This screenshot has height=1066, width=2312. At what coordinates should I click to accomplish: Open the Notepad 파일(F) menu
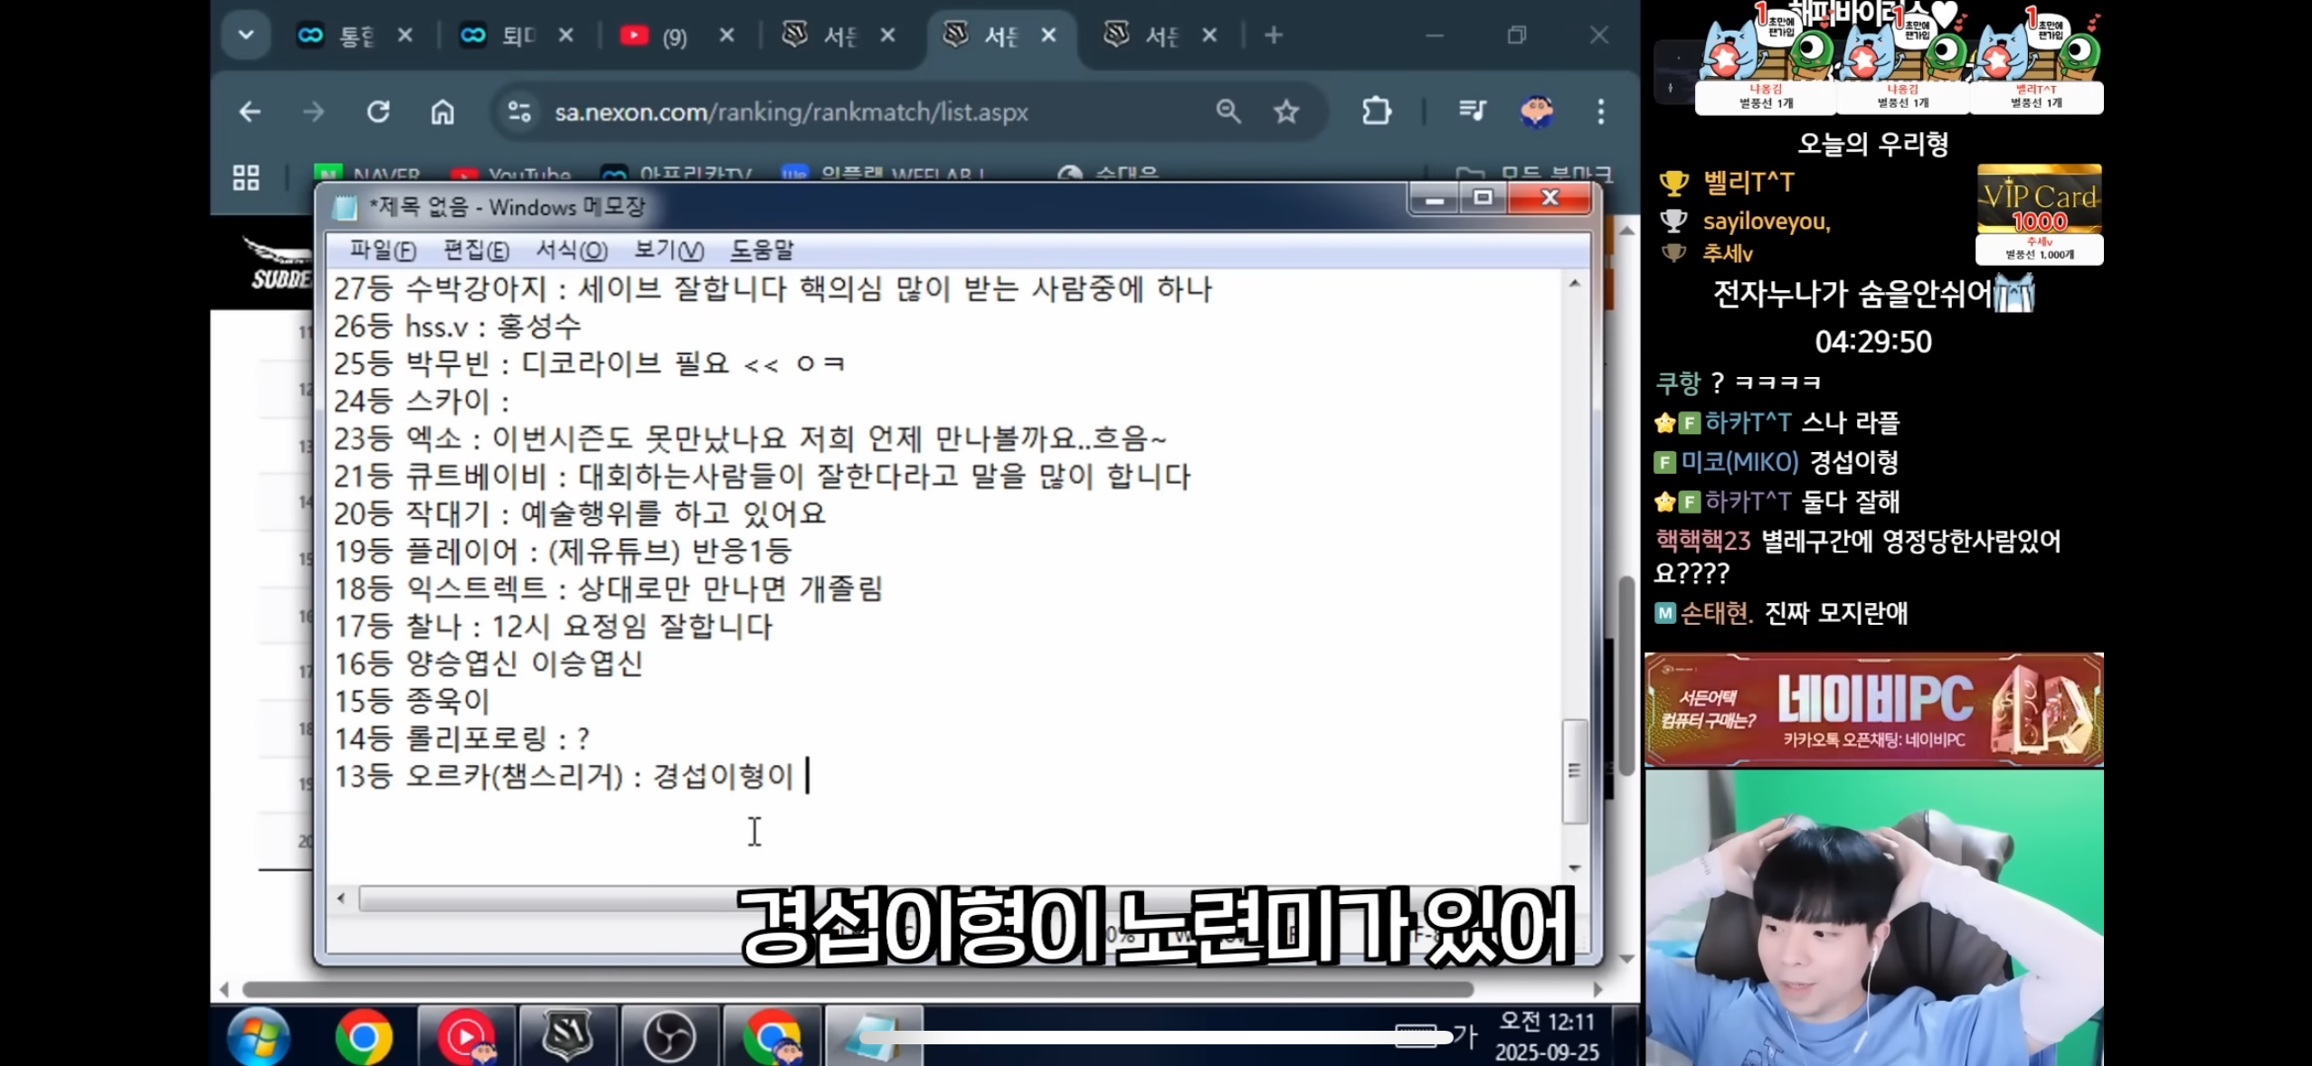coord(383,250)
